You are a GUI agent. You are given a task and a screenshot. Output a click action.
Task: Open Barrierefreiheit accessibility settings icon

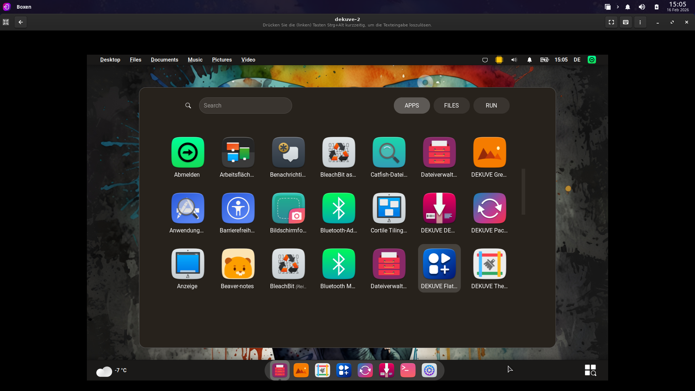pyautogui.click(x=238, y=208)
